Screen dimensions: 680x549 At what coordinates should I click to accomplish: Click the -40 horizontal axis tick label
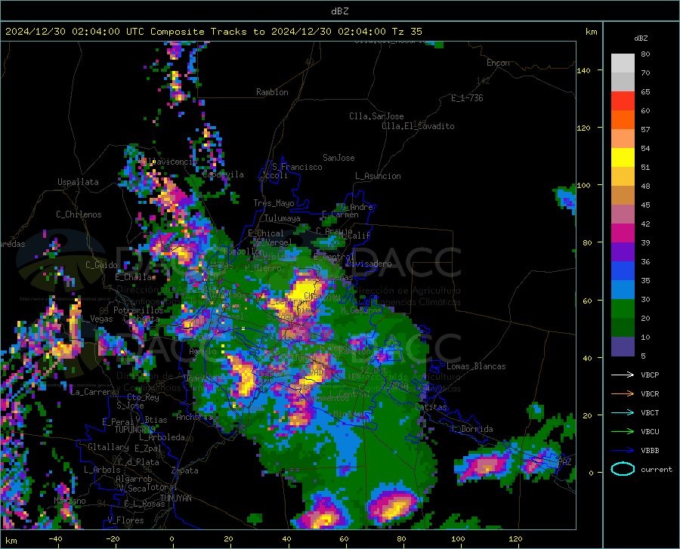click(x=55, y=539)
